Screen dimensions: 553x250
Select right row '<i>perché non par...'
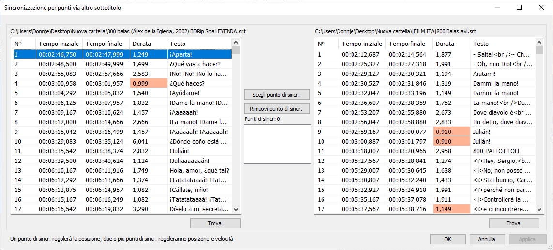(x=425, y=190)
